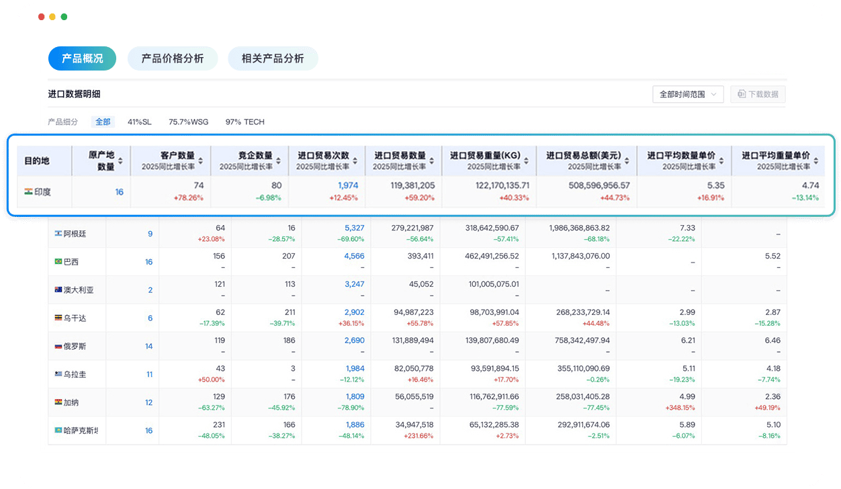Viewport: 841px width, 489px height.
Task: Open the 相关产品分析 tab
Action: coord(273,58)
